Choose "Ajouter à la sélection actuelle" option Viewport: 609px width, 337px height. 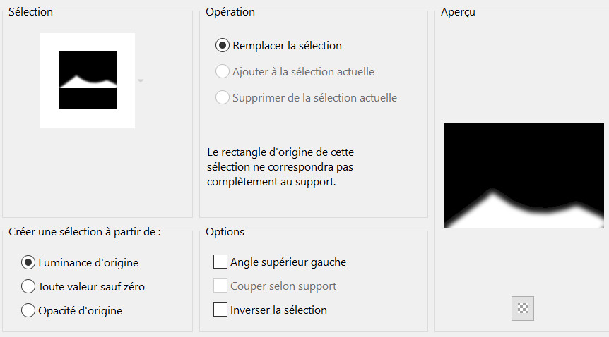click(222, 72)
